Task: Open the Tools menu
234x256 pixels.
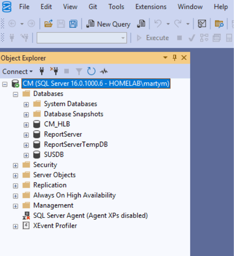Action: coord(116,7)
